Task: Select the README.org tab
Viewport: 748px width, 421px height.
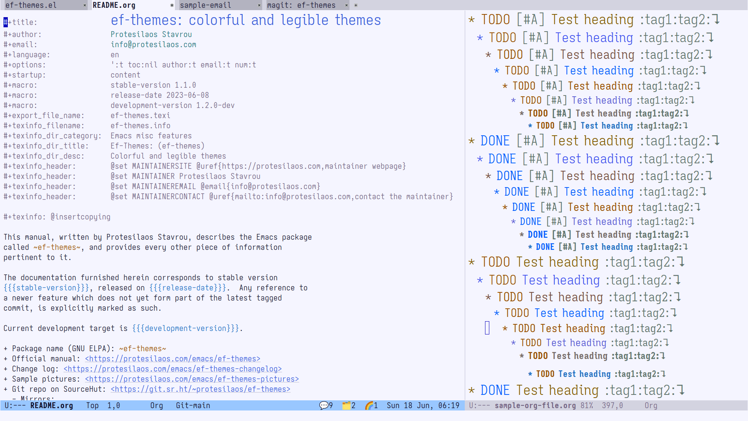Action: (x=114, y=5)
